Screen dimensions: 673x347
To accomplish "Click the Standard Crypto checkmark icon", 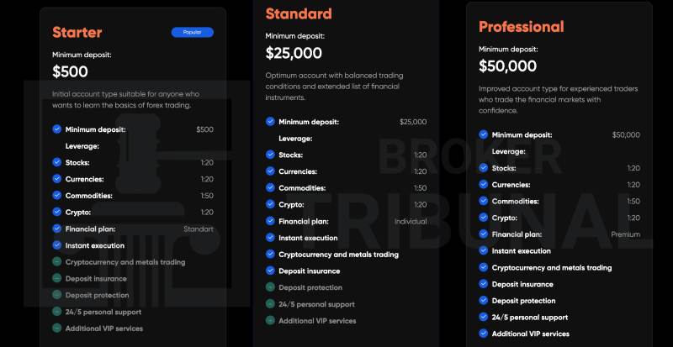I will (x=270, y=204).
